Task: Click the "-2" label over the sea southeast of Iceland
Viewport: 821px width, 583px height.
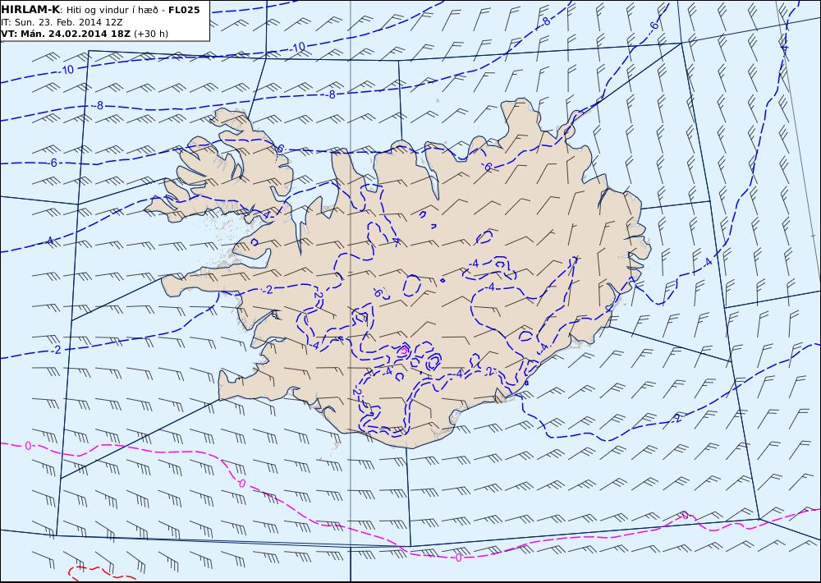Action: point(677,419)
